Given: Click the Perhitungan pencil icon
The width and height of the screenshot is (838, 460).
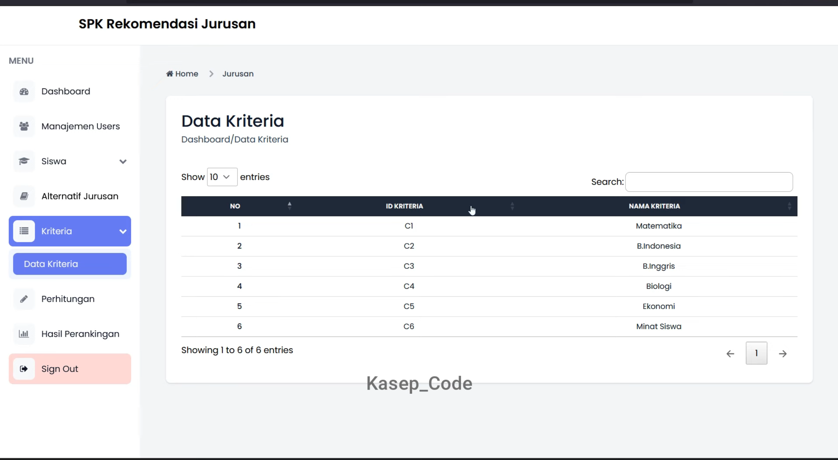Looking at the screenshot, I should pyautogui.click(x=24, y=299).
